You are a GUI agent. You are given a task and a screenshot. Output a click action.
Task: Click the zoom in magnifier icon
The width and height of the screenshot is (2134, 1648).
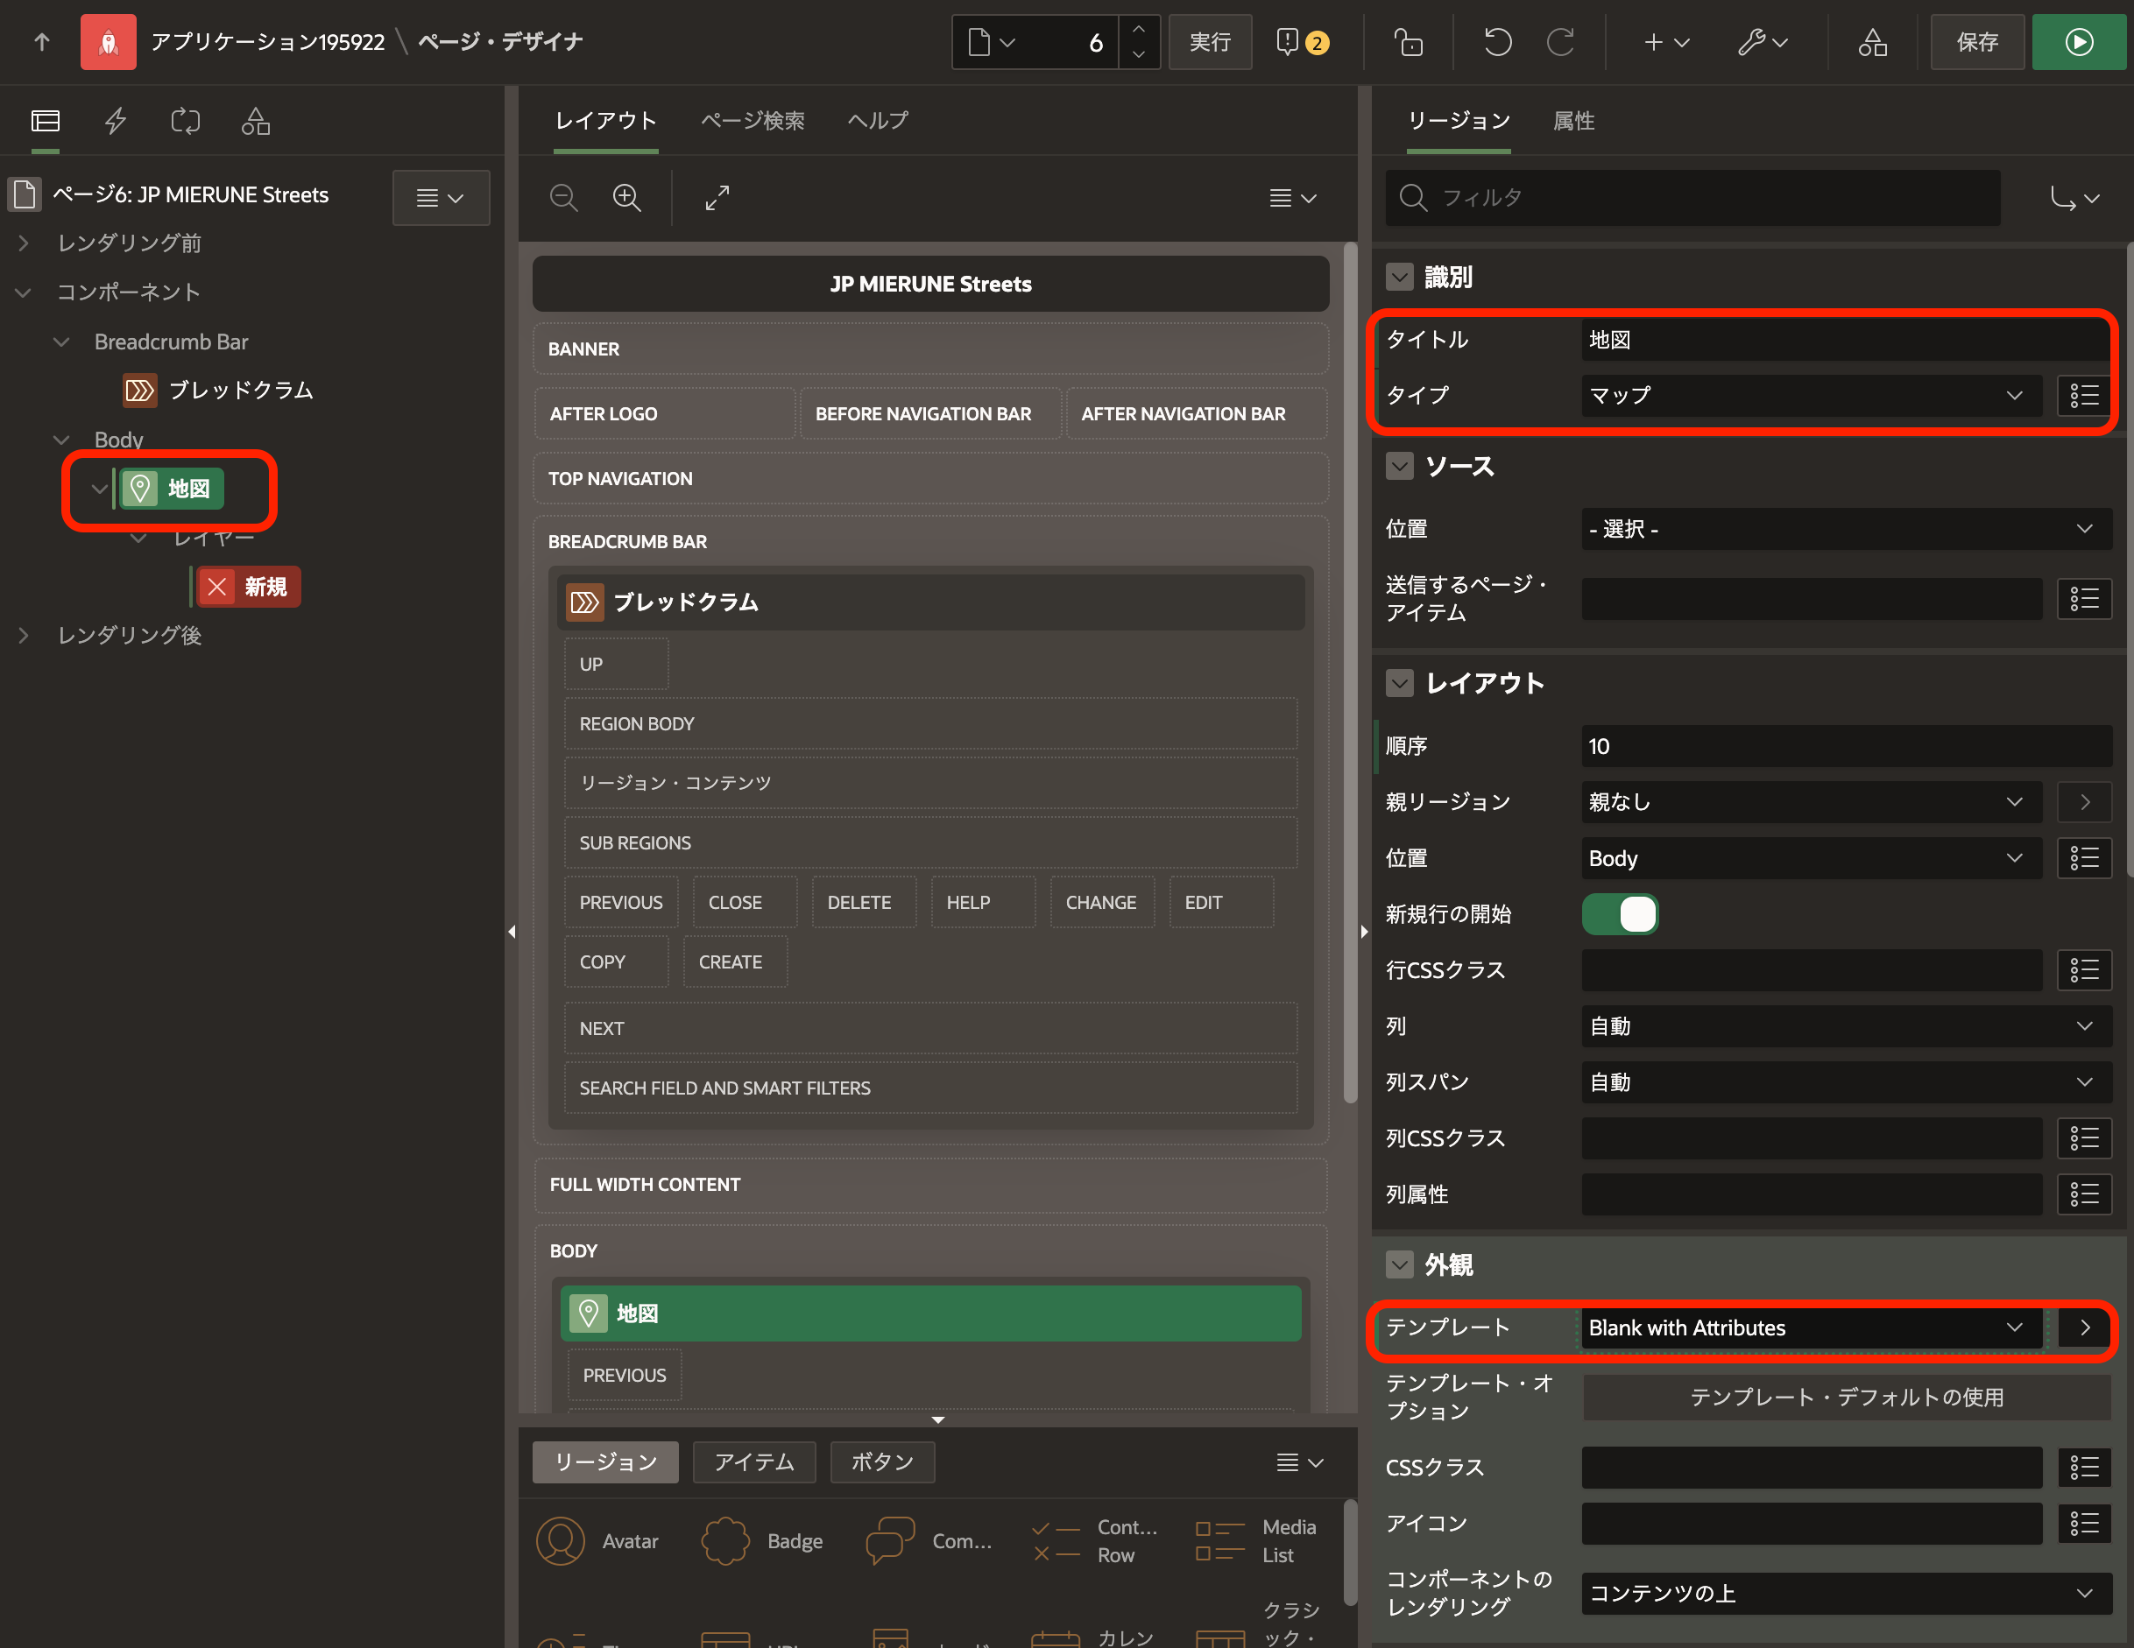pyautogui.click(x=626, y=198)
